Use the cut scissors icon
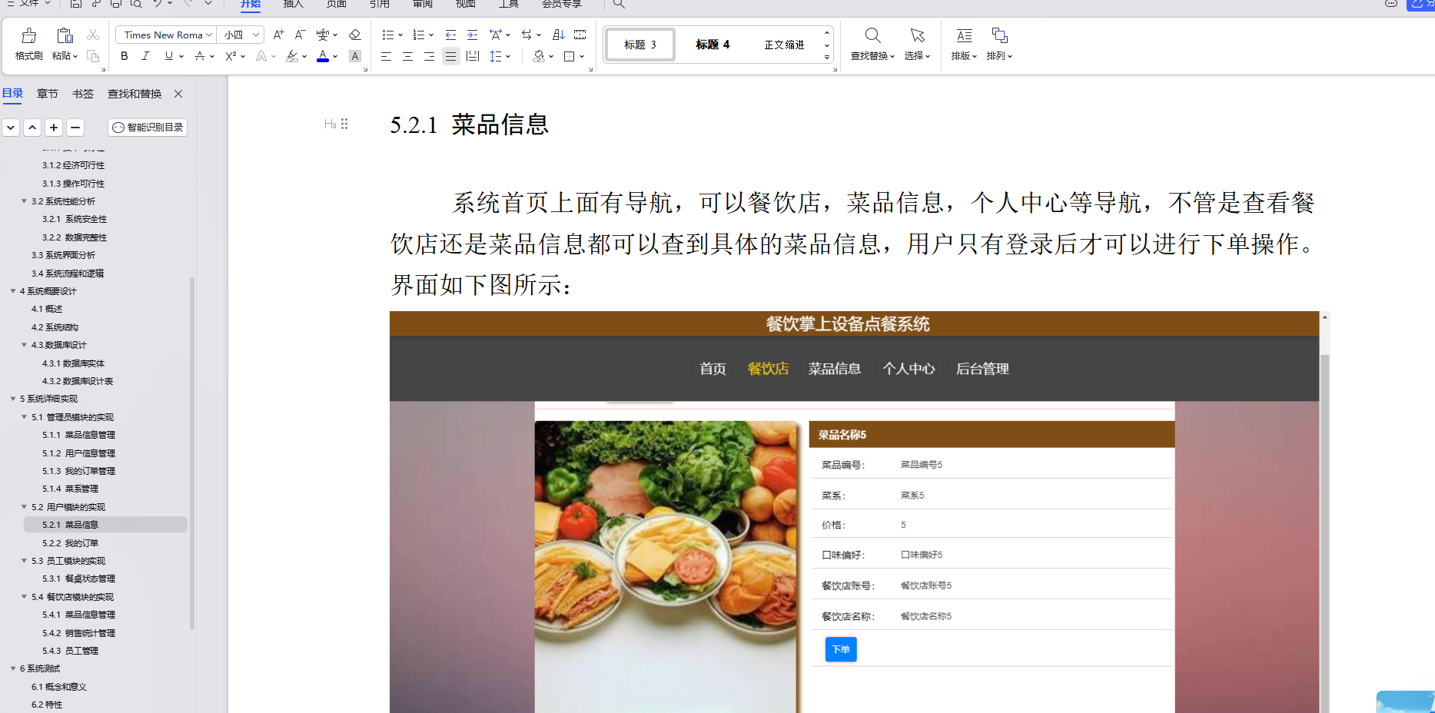1435x713 pixels. 93,35
